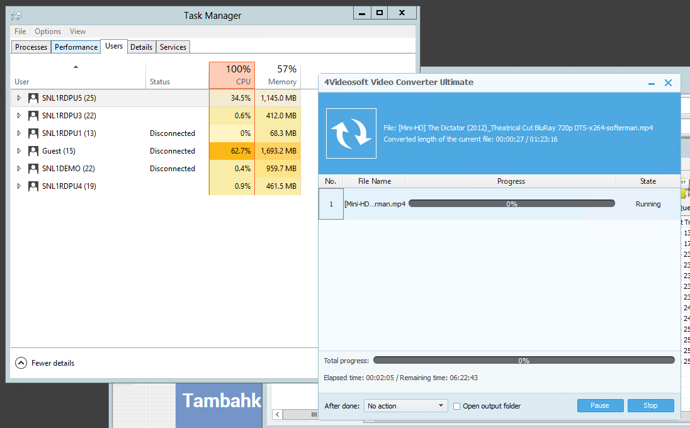Select the [Mini-HD...rman.mp4 file name cell
Image resolution: width=690 pixels, height=428 pixels.
375,204
